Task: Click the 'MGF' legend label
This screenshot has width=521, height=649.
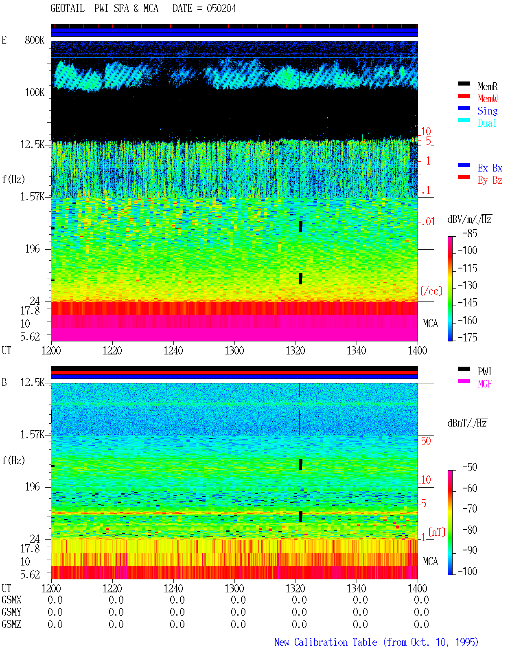Action: click(x=485, y=384)
